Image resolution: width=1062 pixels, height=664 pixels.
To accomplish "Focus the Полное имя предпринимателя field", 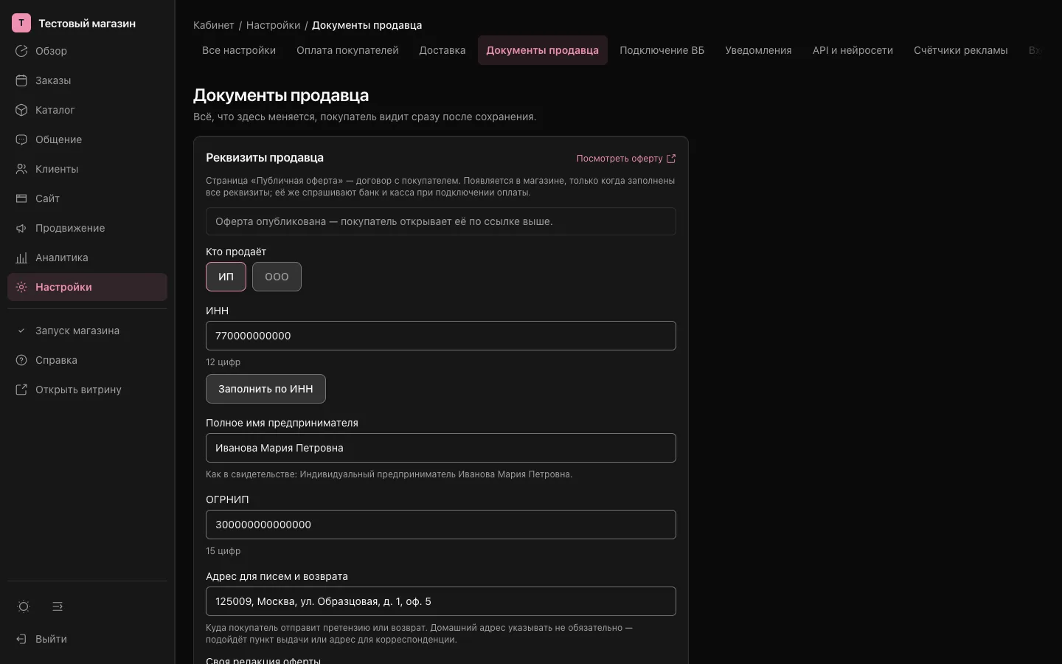I will click(x=441, y=448).
